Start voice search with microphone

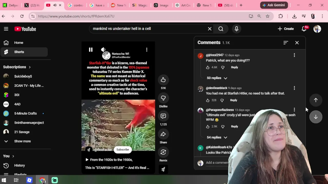[237, 29]
